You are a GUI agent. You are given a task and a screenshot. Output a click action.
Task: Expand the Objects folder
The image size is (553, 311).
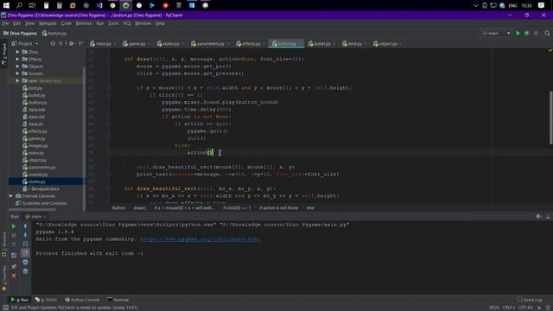17,67
